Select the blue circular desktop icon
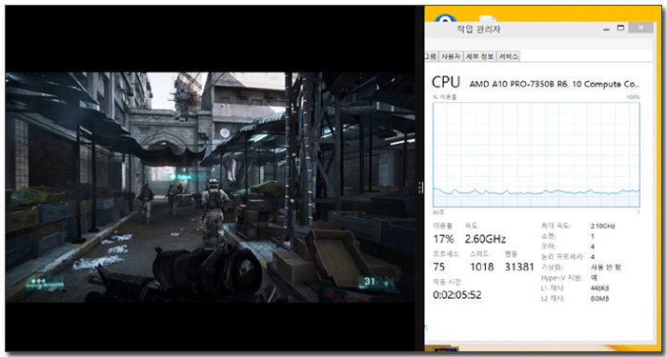 445,19
